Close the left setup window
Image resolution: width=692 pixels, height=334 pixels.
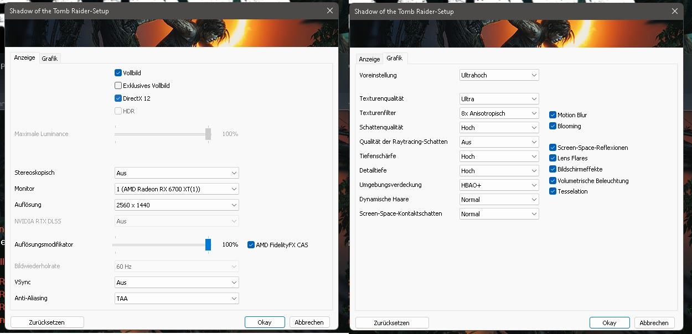(330, 11)
